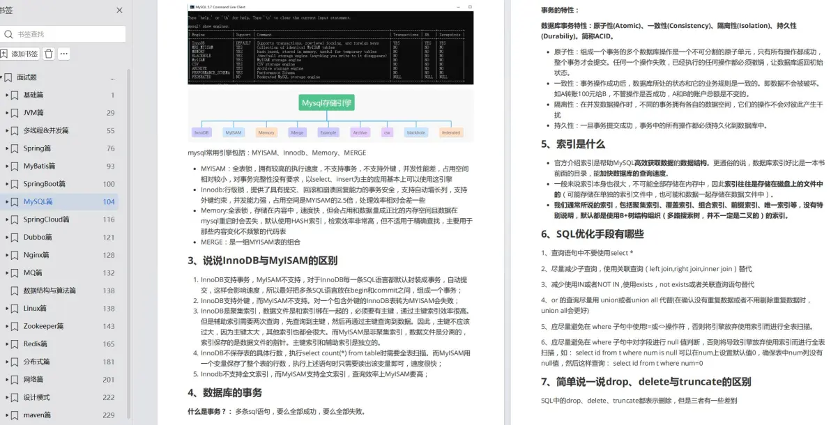Click the magnifier icon in bookmark search
Viewport: 831px width, 425px height.
tap(8, 34)
